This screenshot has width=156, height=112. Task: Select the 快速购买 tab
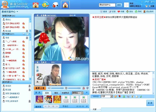(x=66, y=93)
